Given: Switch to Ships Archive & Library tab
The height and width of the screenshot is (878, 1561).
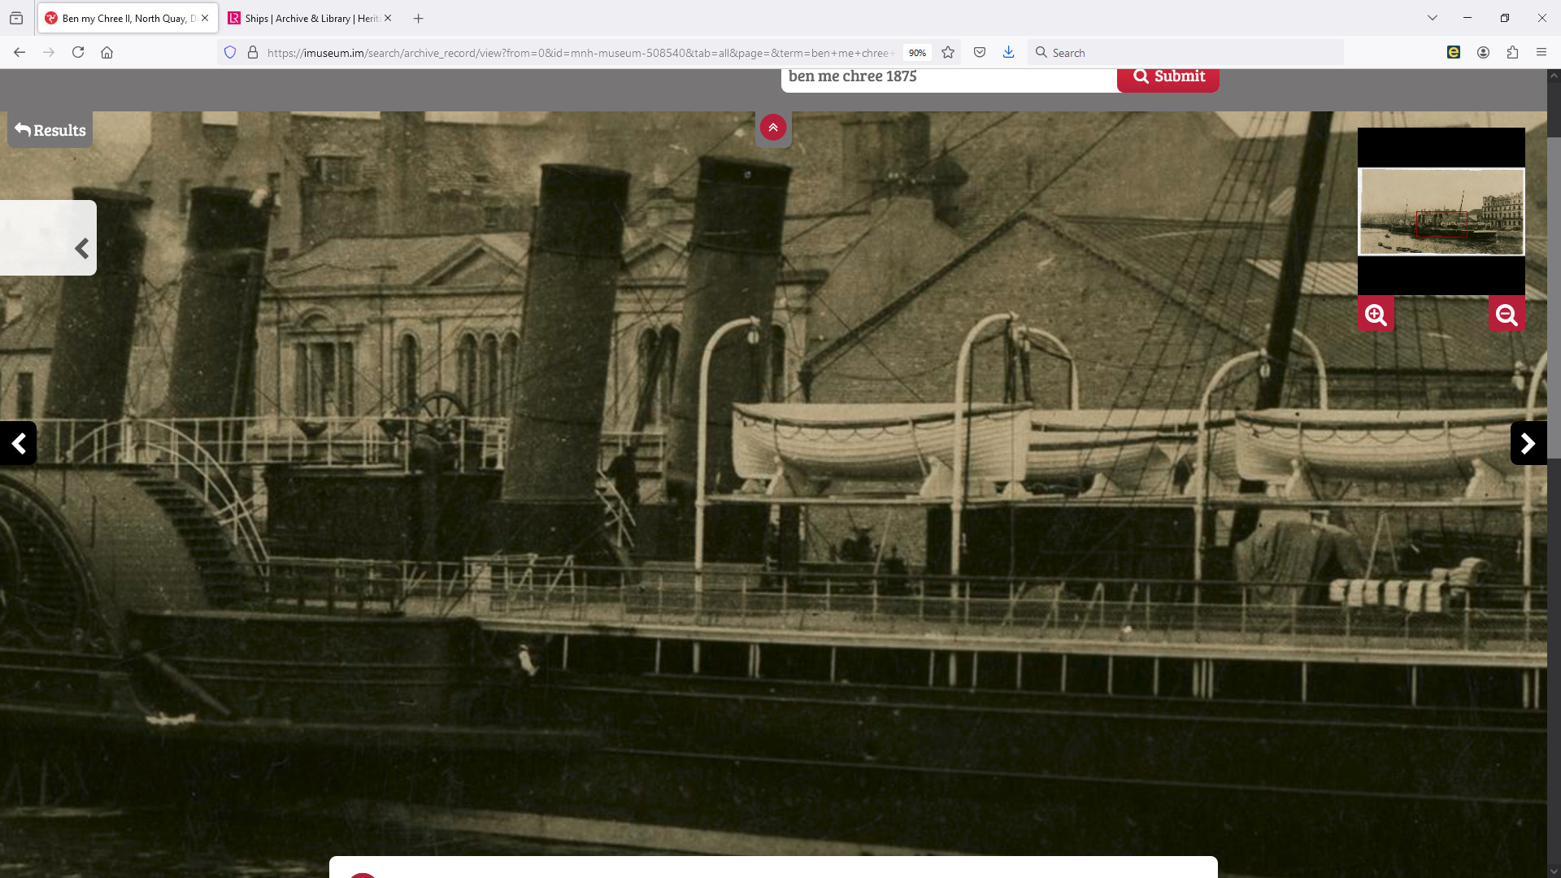Looking at the screenshot, I should pyautogui.click(x=311, y=18).
